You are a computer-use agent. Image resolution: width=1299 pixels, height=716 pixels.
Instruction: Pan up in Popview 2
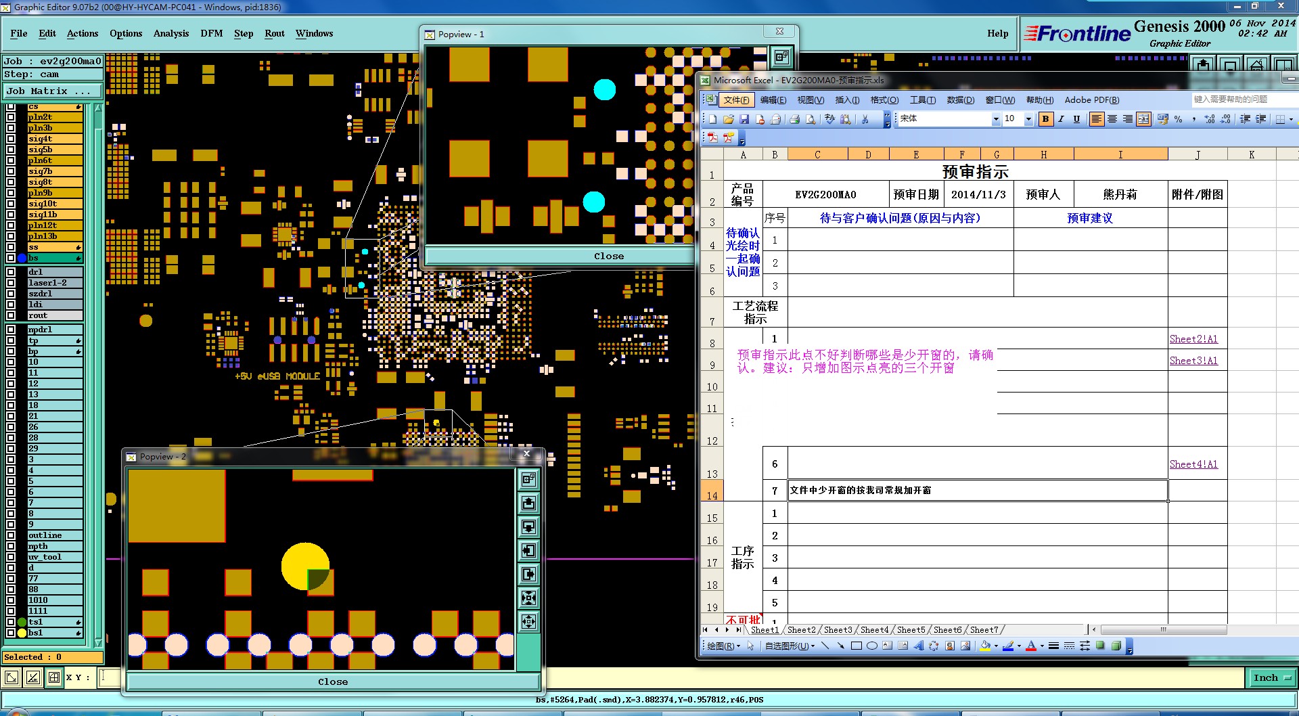[529, 503]
